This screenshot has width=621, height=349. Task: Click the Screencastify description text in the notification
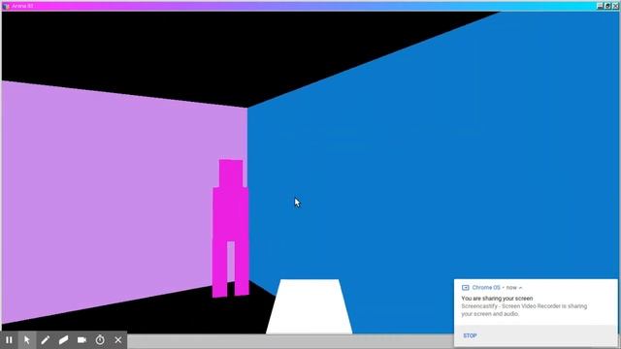point(524,310)
